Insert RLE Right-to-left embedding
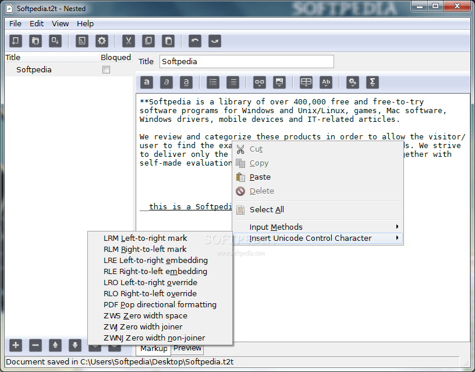This screenshot has height=372, width=475. point(160,271)
